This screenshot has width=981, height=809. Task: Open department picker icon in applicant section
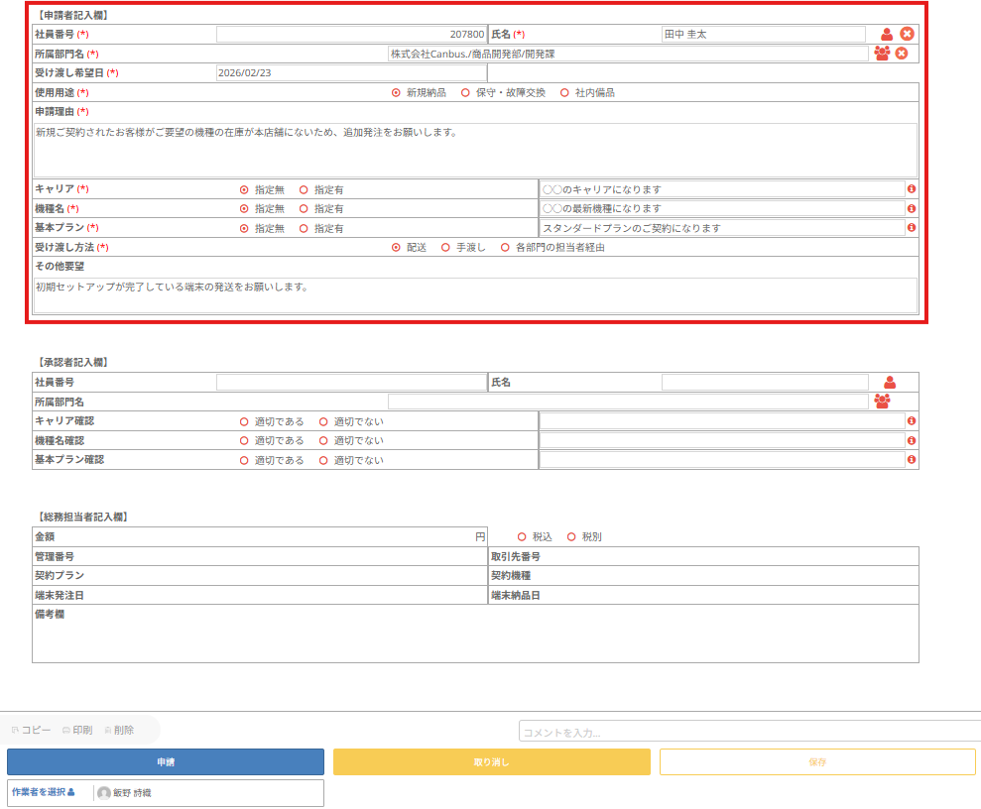tap(882, 54)
